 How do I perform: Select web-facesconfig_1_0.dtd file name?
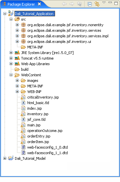pyautogui.click(x=48, y=147)
